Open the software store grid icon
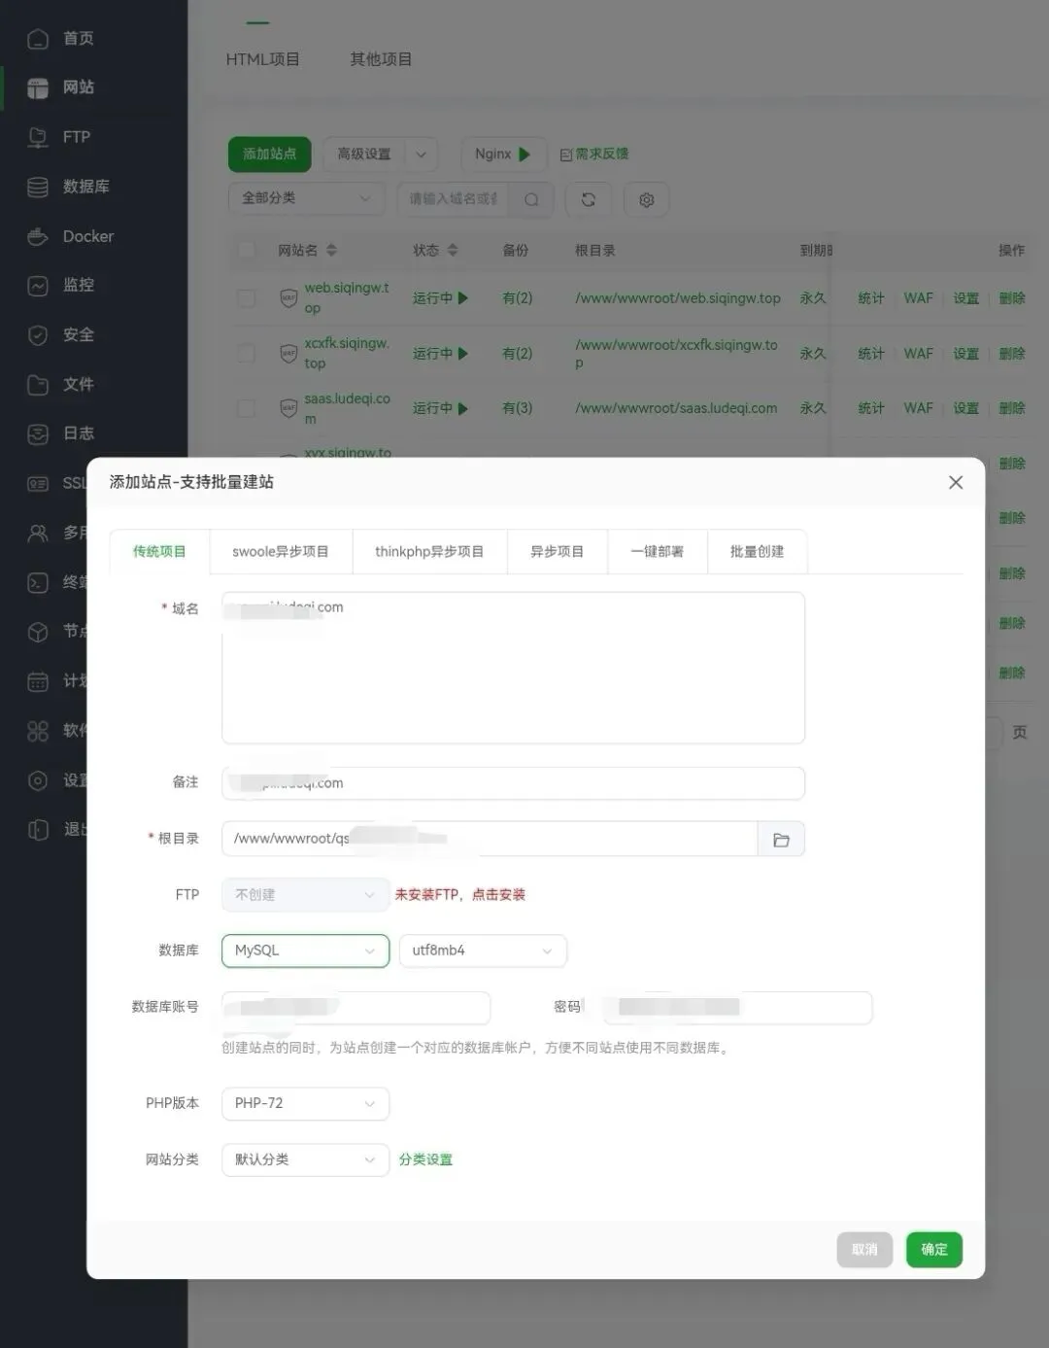This screenshot has height=1348, width=1049. pos(38,731)
